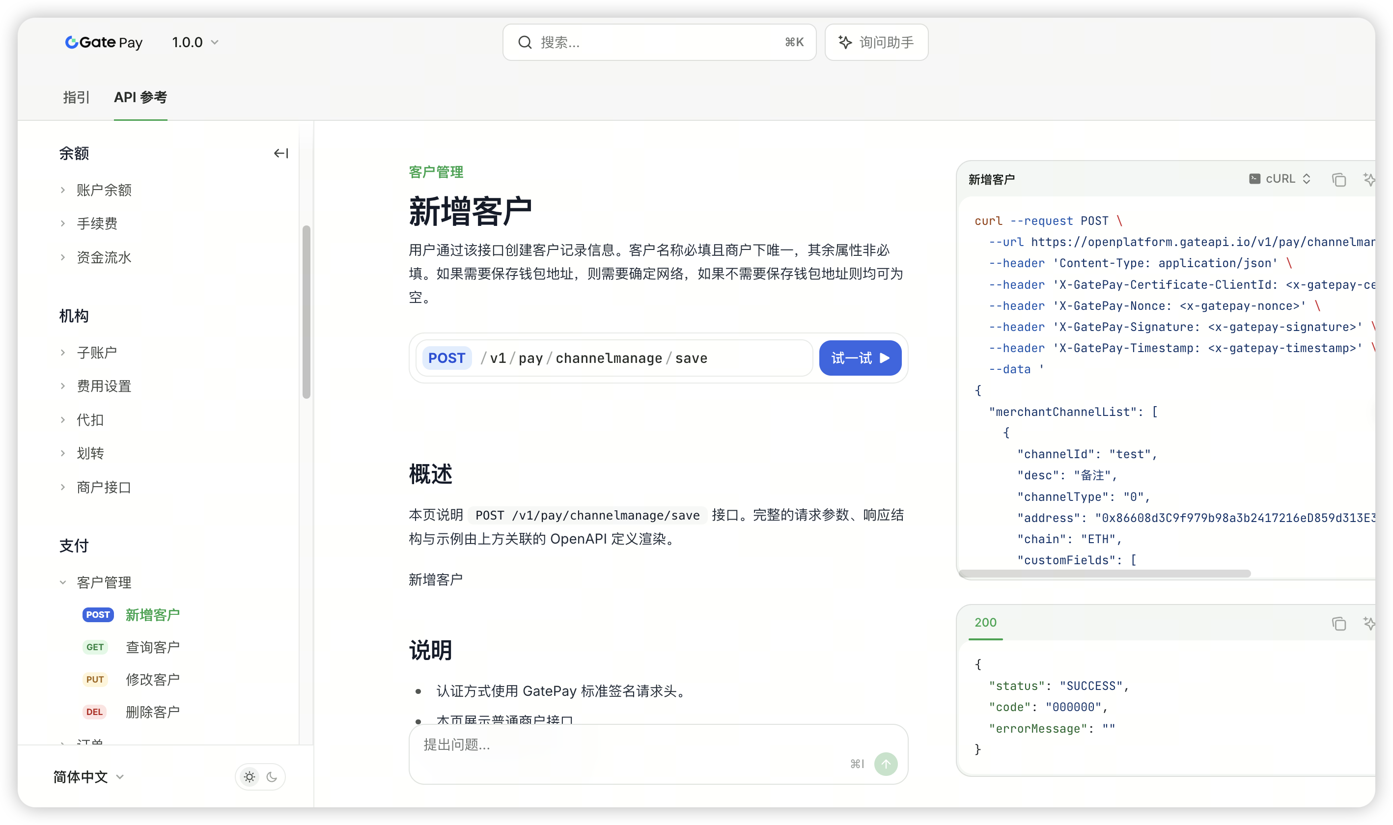Click the DEL badge beside 删除客户
The image size is (1393, 825).
tap(94, 712)
